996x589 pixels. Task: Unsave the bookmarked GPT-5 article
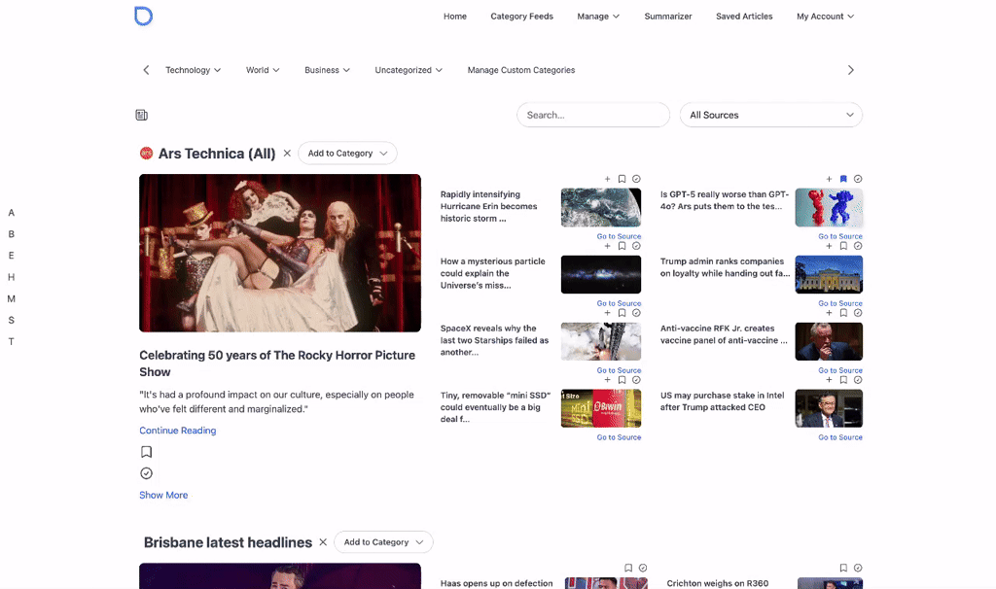coord(843,179)
